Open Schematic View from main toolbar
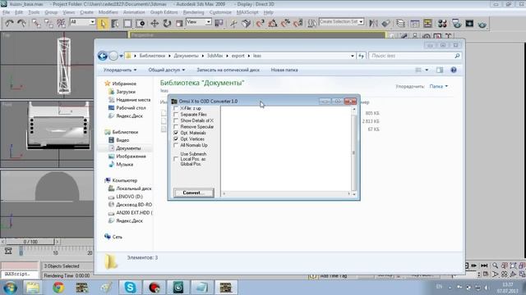 coord(427,23)
